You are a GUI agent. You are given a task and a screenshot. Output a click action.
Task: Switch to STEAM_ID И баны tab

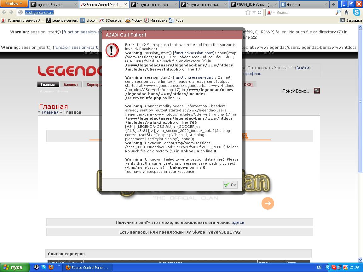pos(254,4)
